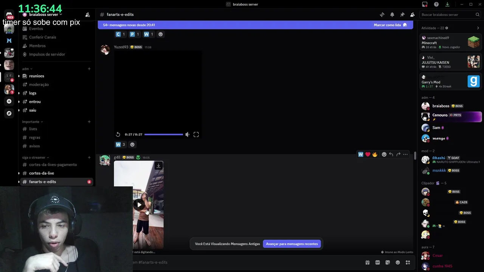Click the search braiaboss server field
The image size is (484, 272).
tap(450, 14)
